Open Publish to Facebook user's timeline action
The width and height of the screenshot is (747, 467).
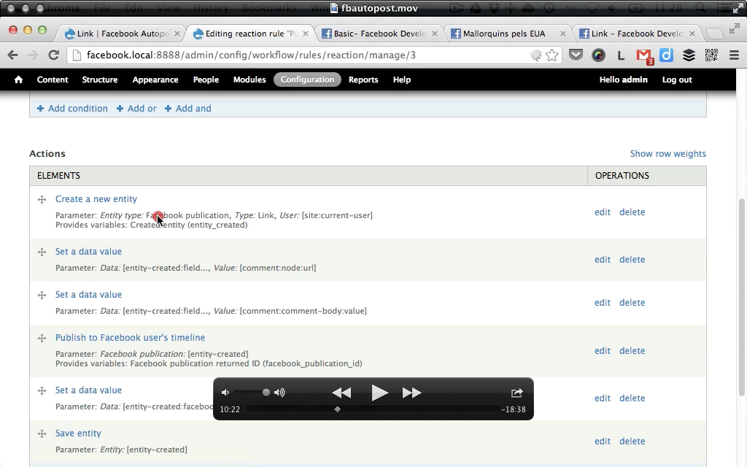coord(130,338)
